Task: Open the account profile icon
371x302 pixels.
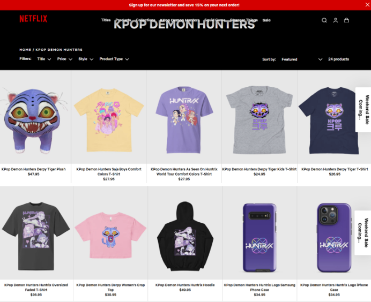Action: pyautogui.click(x=336, y=20)
